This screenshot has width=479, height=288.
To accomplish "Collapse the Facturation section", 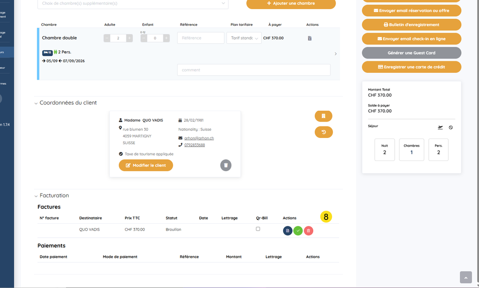I will (36, 196).
